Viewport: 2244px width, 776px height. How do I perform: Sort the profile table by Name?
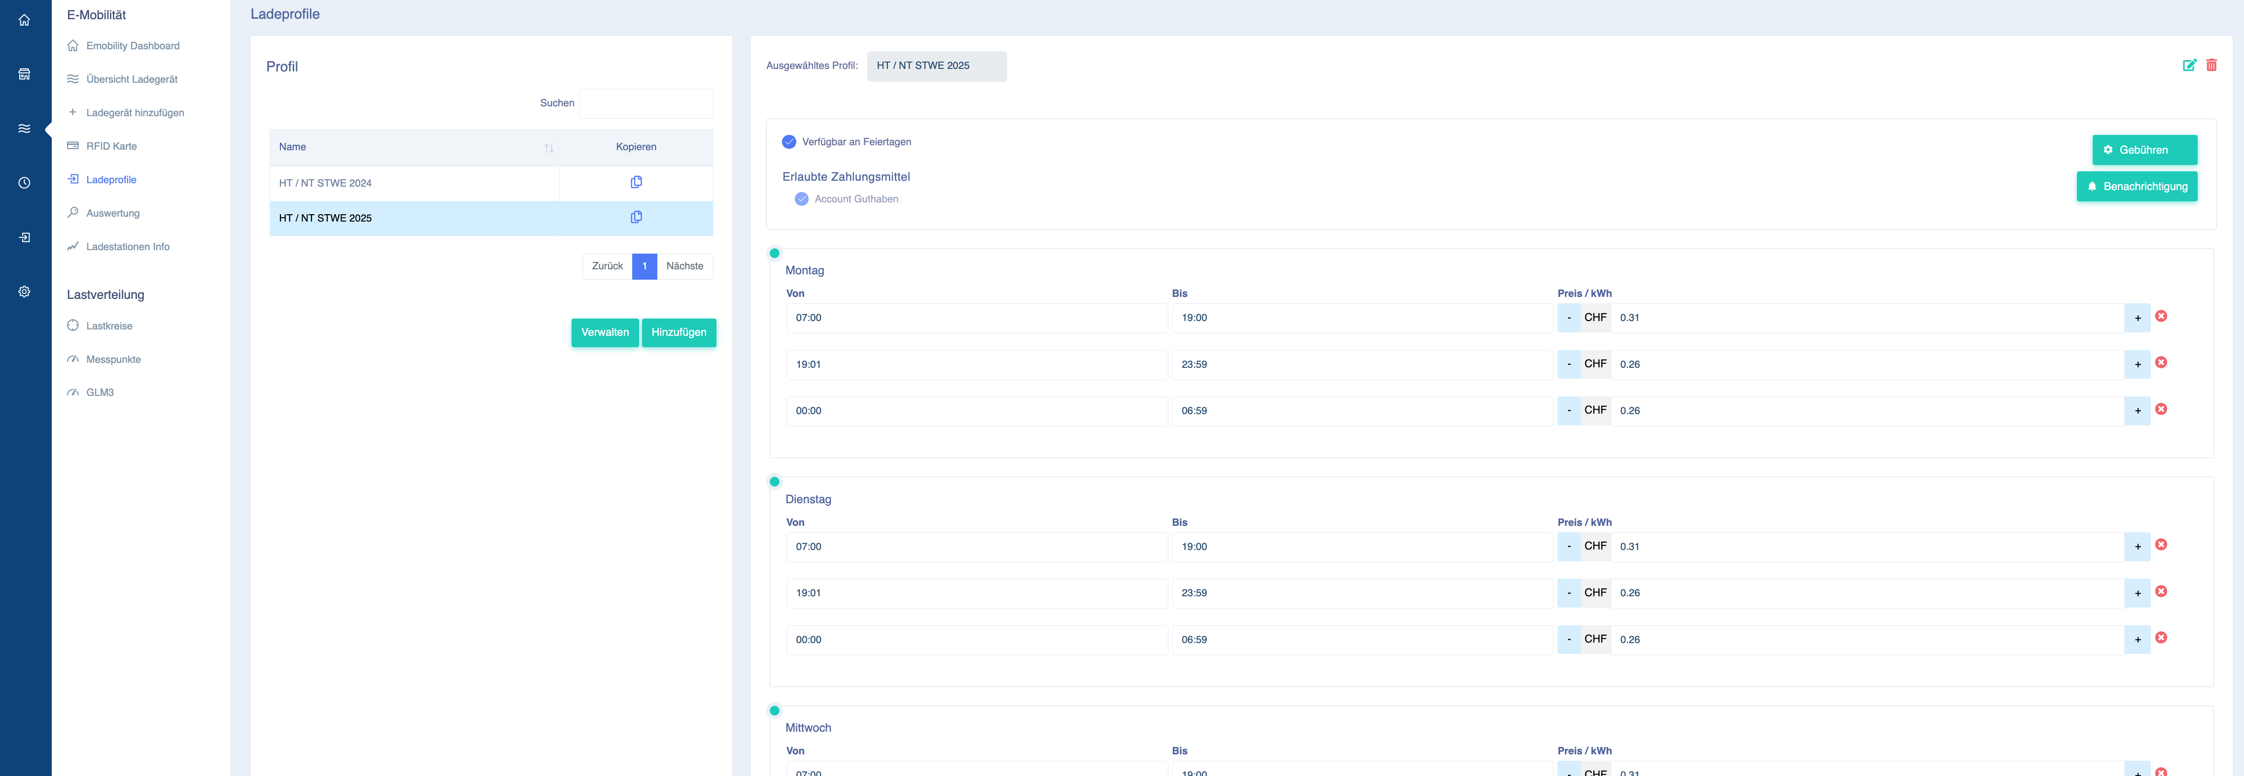549,148
